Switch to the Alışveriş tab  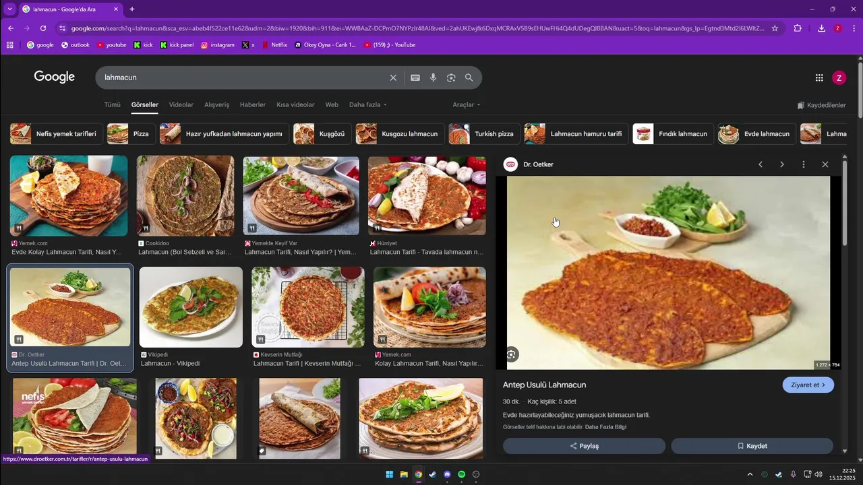tap(216, 105)
